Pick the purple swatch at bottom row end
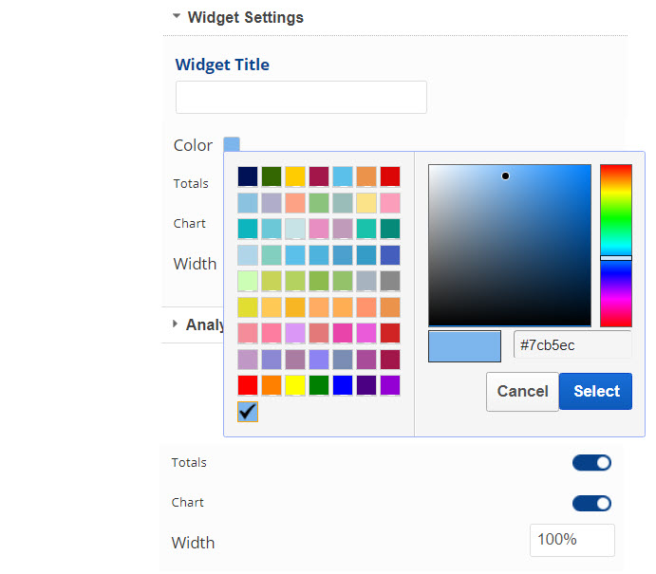Viewport: 656px width, 574px height. click(x=389, y=385)
